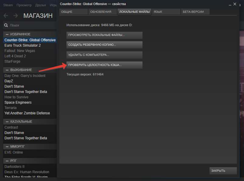Screen dimensions: 244x181
Task: Select Space Engineers
Action: point(18,103)
